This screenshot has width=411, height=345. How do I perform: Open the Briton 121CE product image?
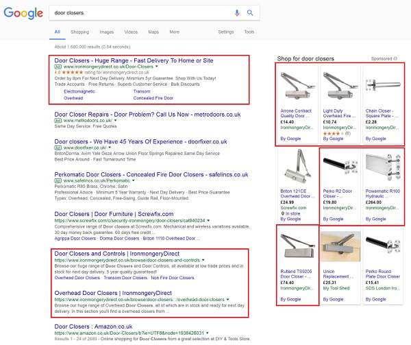[x=297, y=165]
